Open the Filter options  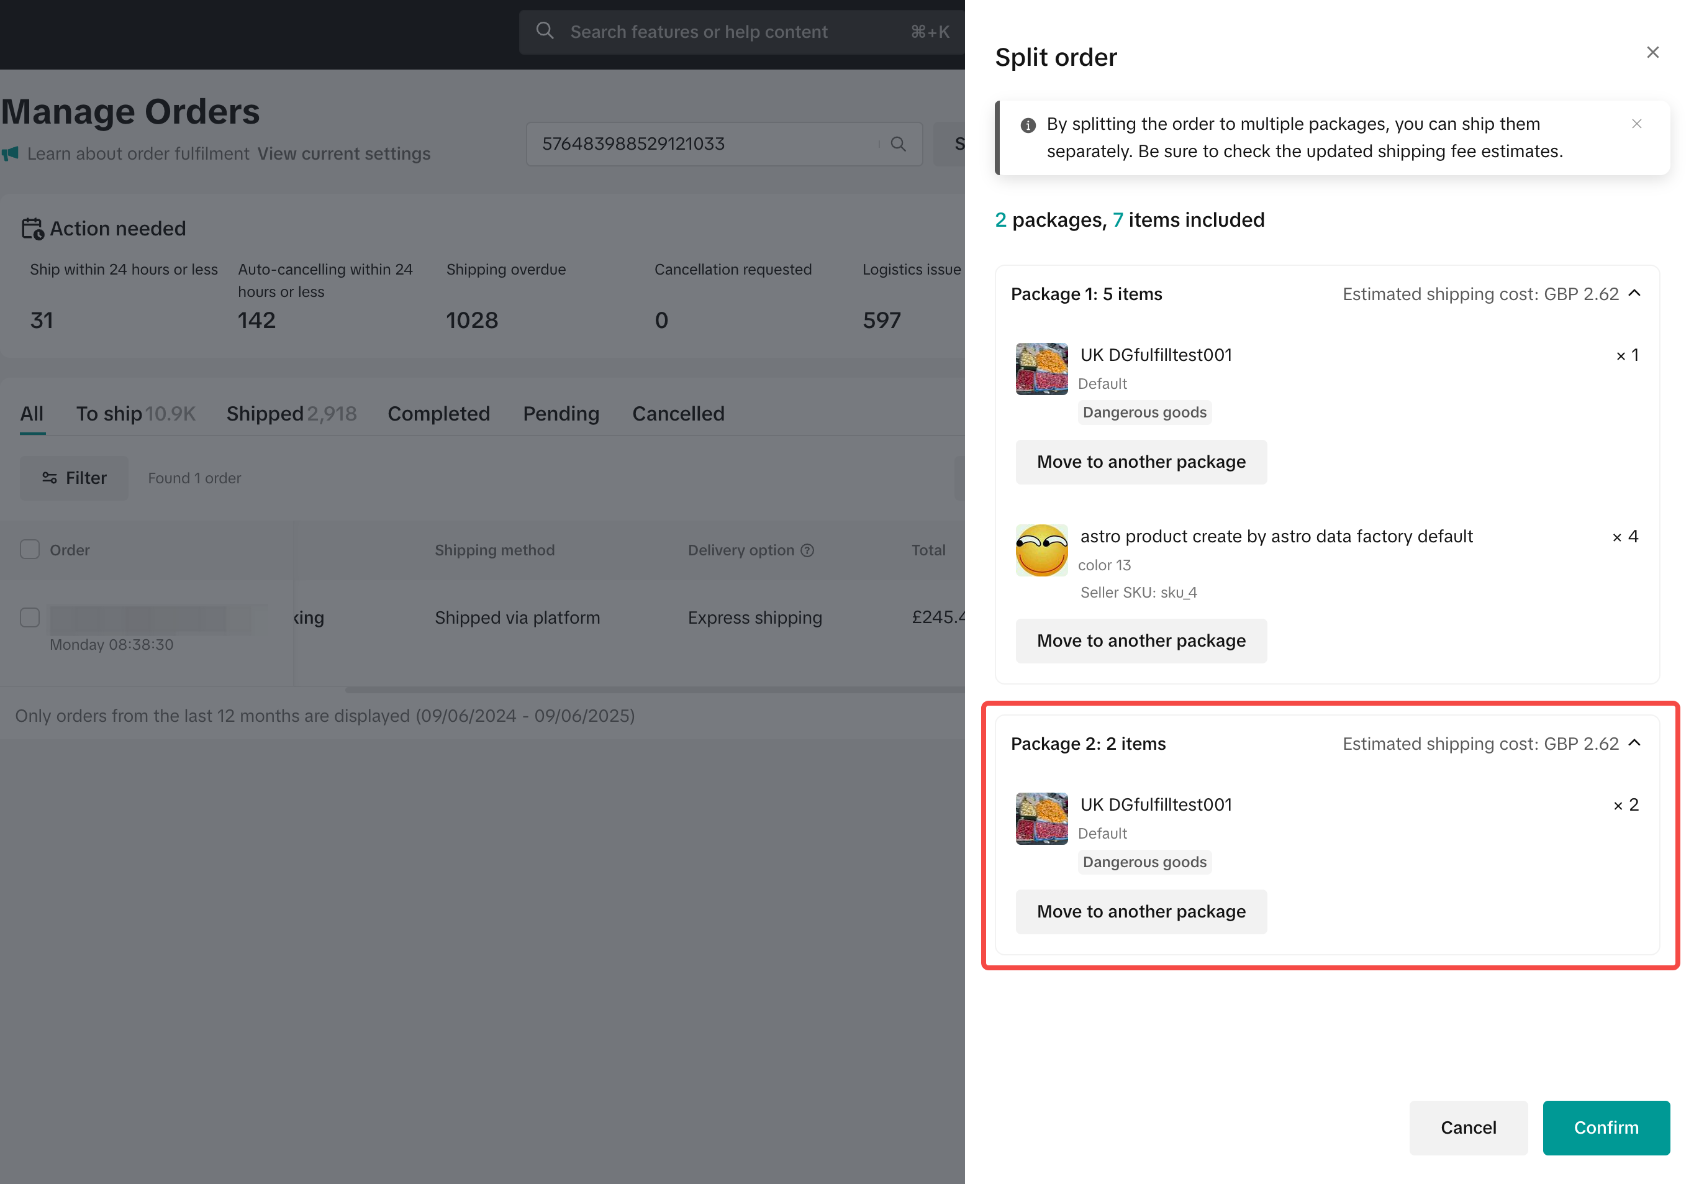74,478
